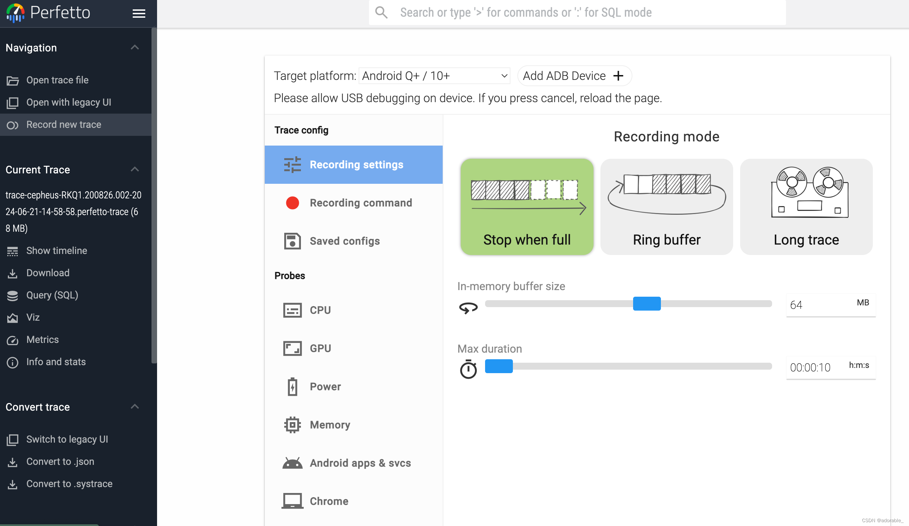The width and height of the screenshot is (909, 526).
Task: Select the Memory probe icon
Action: [x=292, y=425]
